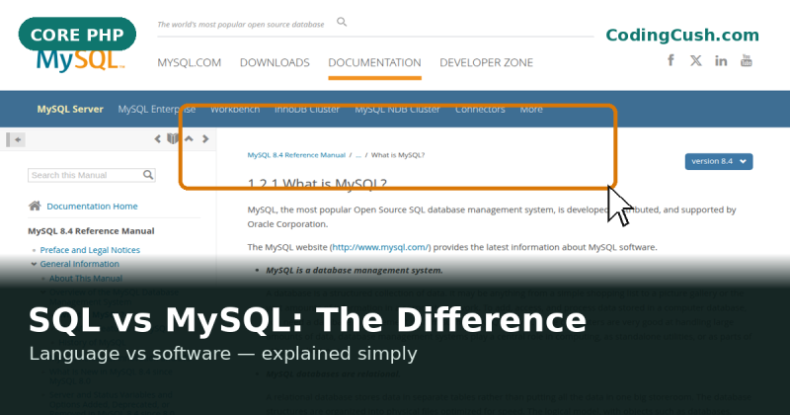Click the breadcrumb ellipsis link
The width and height of the screenshot is (790, 415).
coord(358,155)
